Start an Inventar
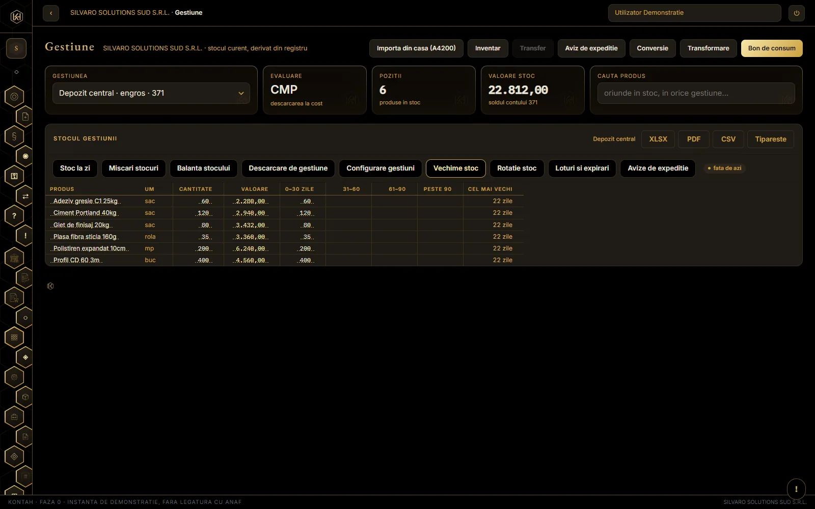The width and height of the screenshot is (815, 509). [x=488, y=48]
